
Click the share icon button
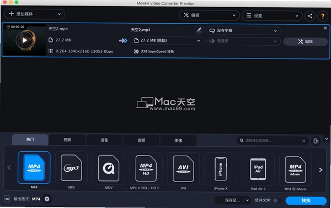tap(310, 16)
